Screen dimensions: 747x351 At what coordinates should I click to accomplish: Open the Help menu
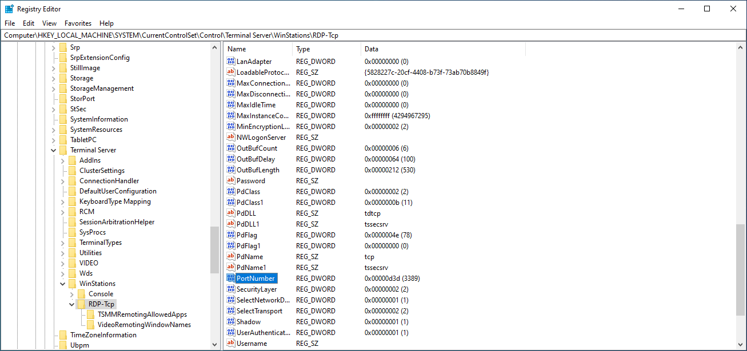tap(106, 23)
